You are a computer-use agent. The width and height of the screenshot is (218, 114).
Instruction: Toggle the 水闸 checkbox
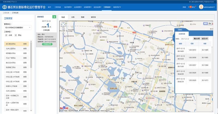pyautogui.click(x=6, y=35)
